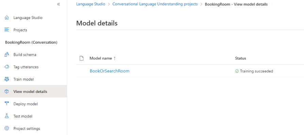The height and width of the screenshot is (135, 304).
Task: Click the View model details cube icon
Action: coord(7,91)
